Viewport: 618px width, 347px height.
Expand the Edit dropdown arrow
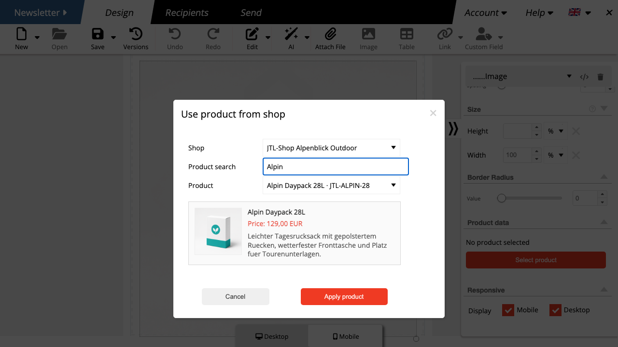click(268, 38)
